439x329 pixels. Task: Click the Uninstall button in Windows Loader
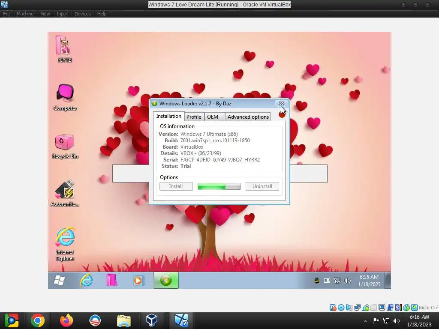click(262, 186)
